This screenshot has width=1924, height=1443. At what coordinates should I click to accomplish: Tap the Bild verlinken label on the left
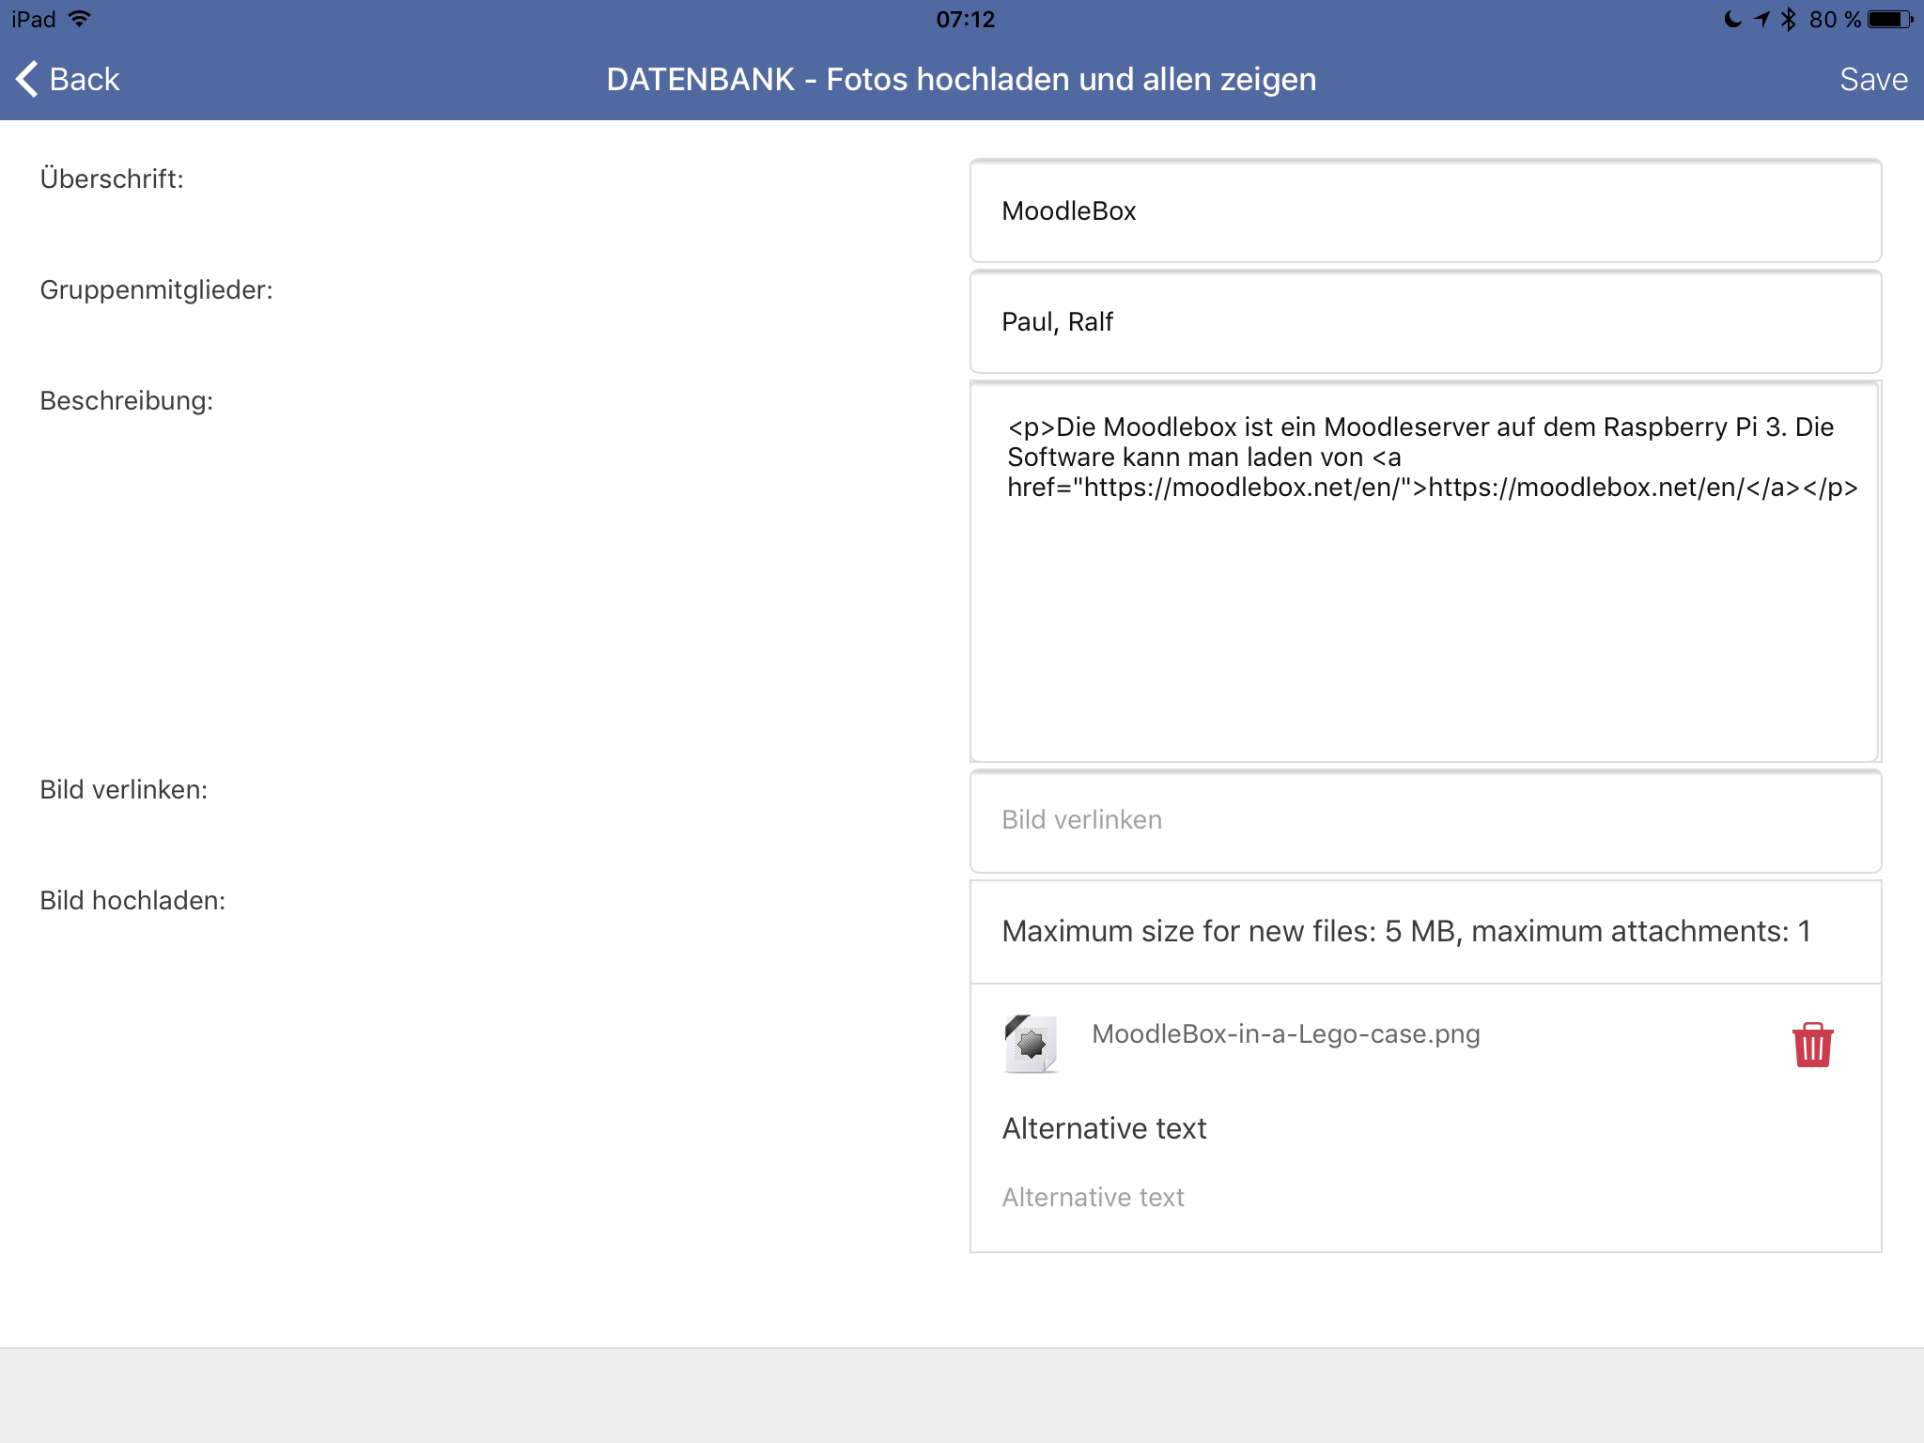[x=123, y=789]
